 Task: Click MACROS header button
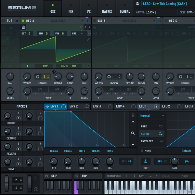(x=22, y=106)
